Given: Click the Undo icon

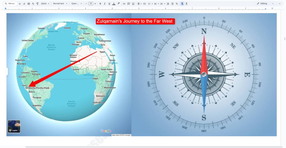Looking at the screenshot, I should tap(20, 4).
